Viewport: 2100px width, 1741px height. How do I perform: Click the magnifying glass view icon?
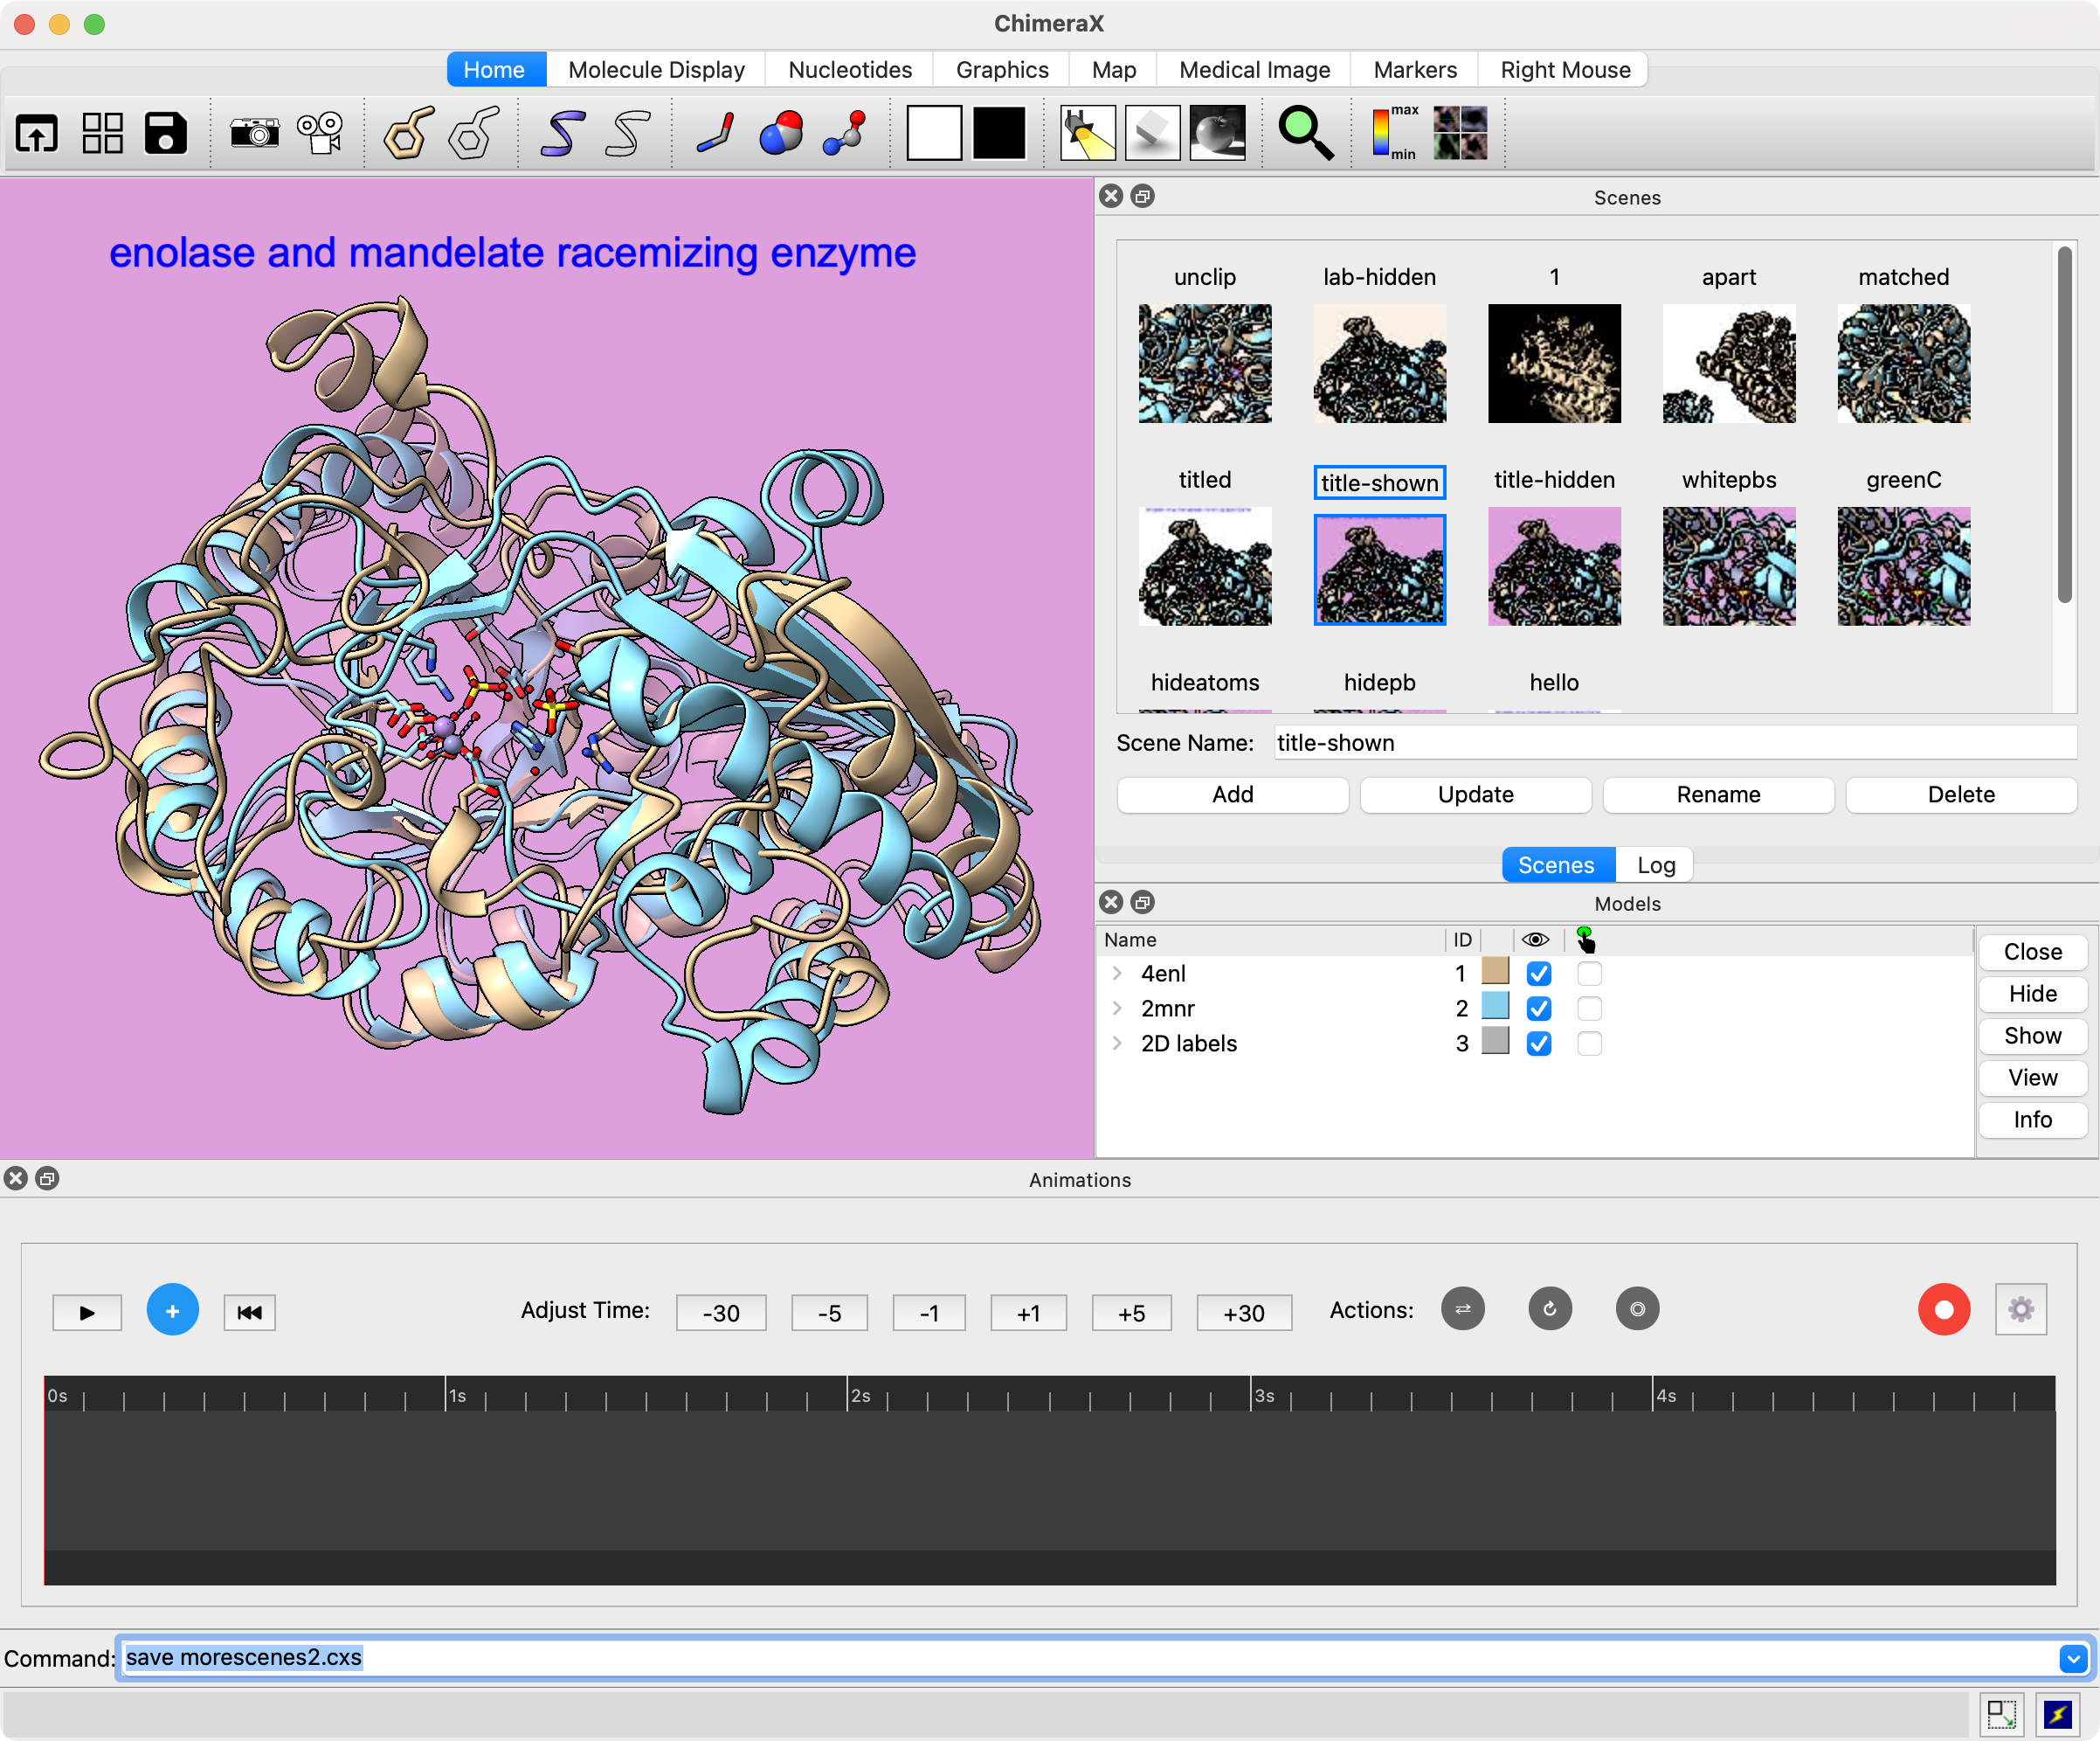click(1305, 132)
